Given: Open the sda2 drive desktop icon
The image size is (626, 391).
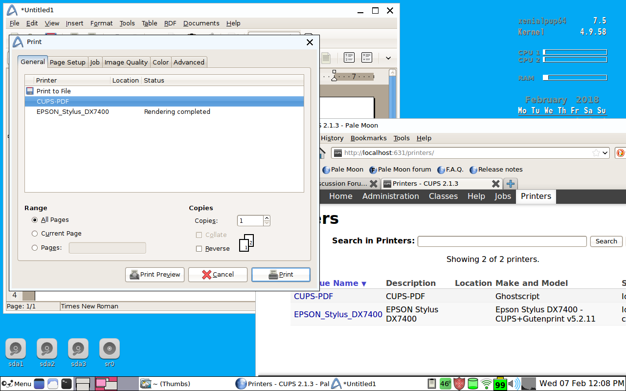Looking at the screenshot, I should (x=47, y=349).
